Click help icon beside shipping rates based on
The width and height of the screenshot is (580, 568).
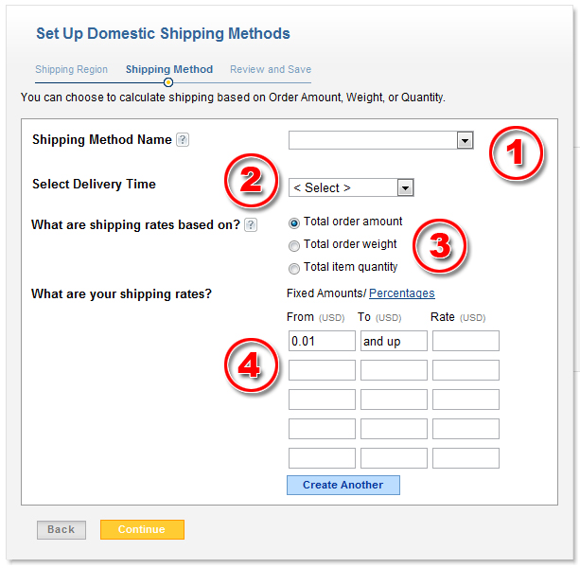coord(251,225)
